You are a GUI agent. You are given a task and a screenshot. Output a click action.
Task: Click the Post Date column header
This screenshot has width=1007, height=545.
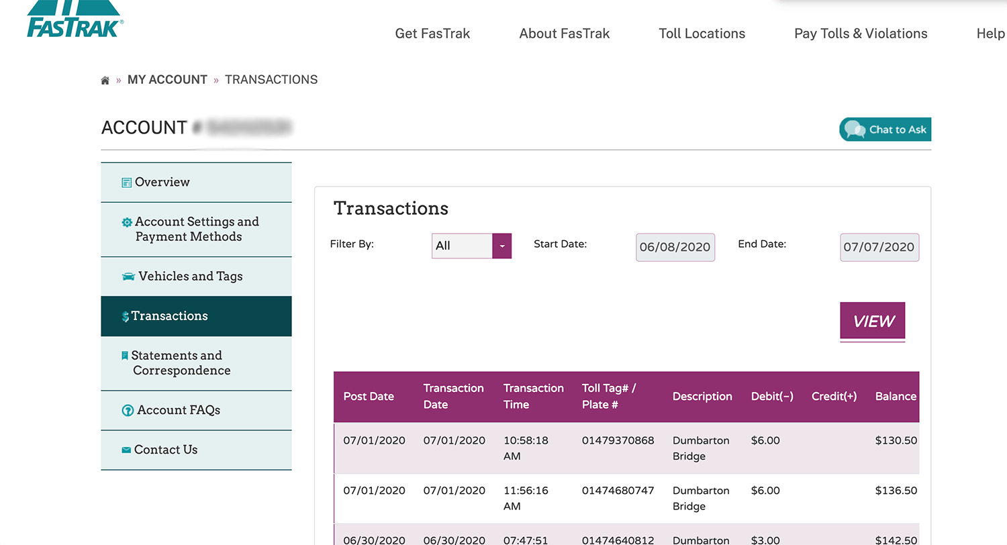(x=369, y=397)
